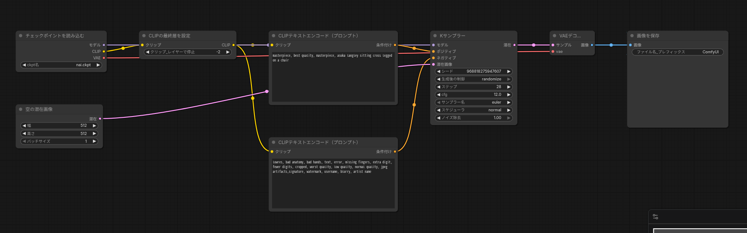
Task: Click the blue 画像 output socket on VAE decode node
Action: [592, 45]
